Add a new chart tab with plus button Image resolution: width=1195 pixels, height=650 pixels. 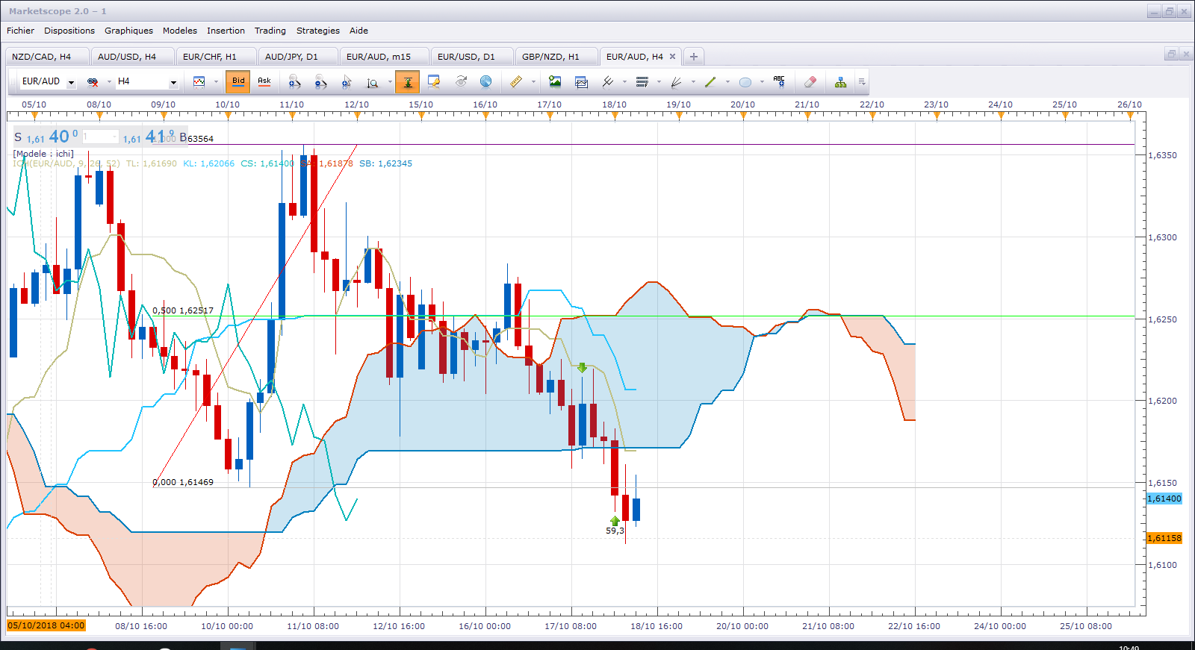694,57
